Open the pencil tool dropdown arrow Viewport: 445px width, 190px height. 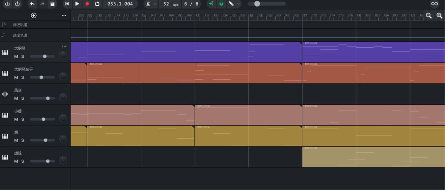click(239, 4)
